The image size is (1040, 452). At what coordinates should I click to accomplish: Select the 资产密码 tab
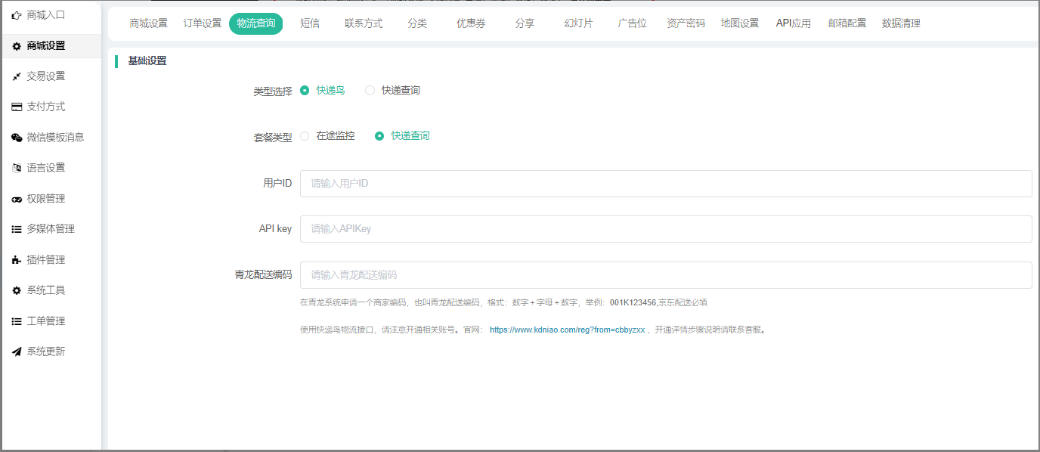[686, 23]
